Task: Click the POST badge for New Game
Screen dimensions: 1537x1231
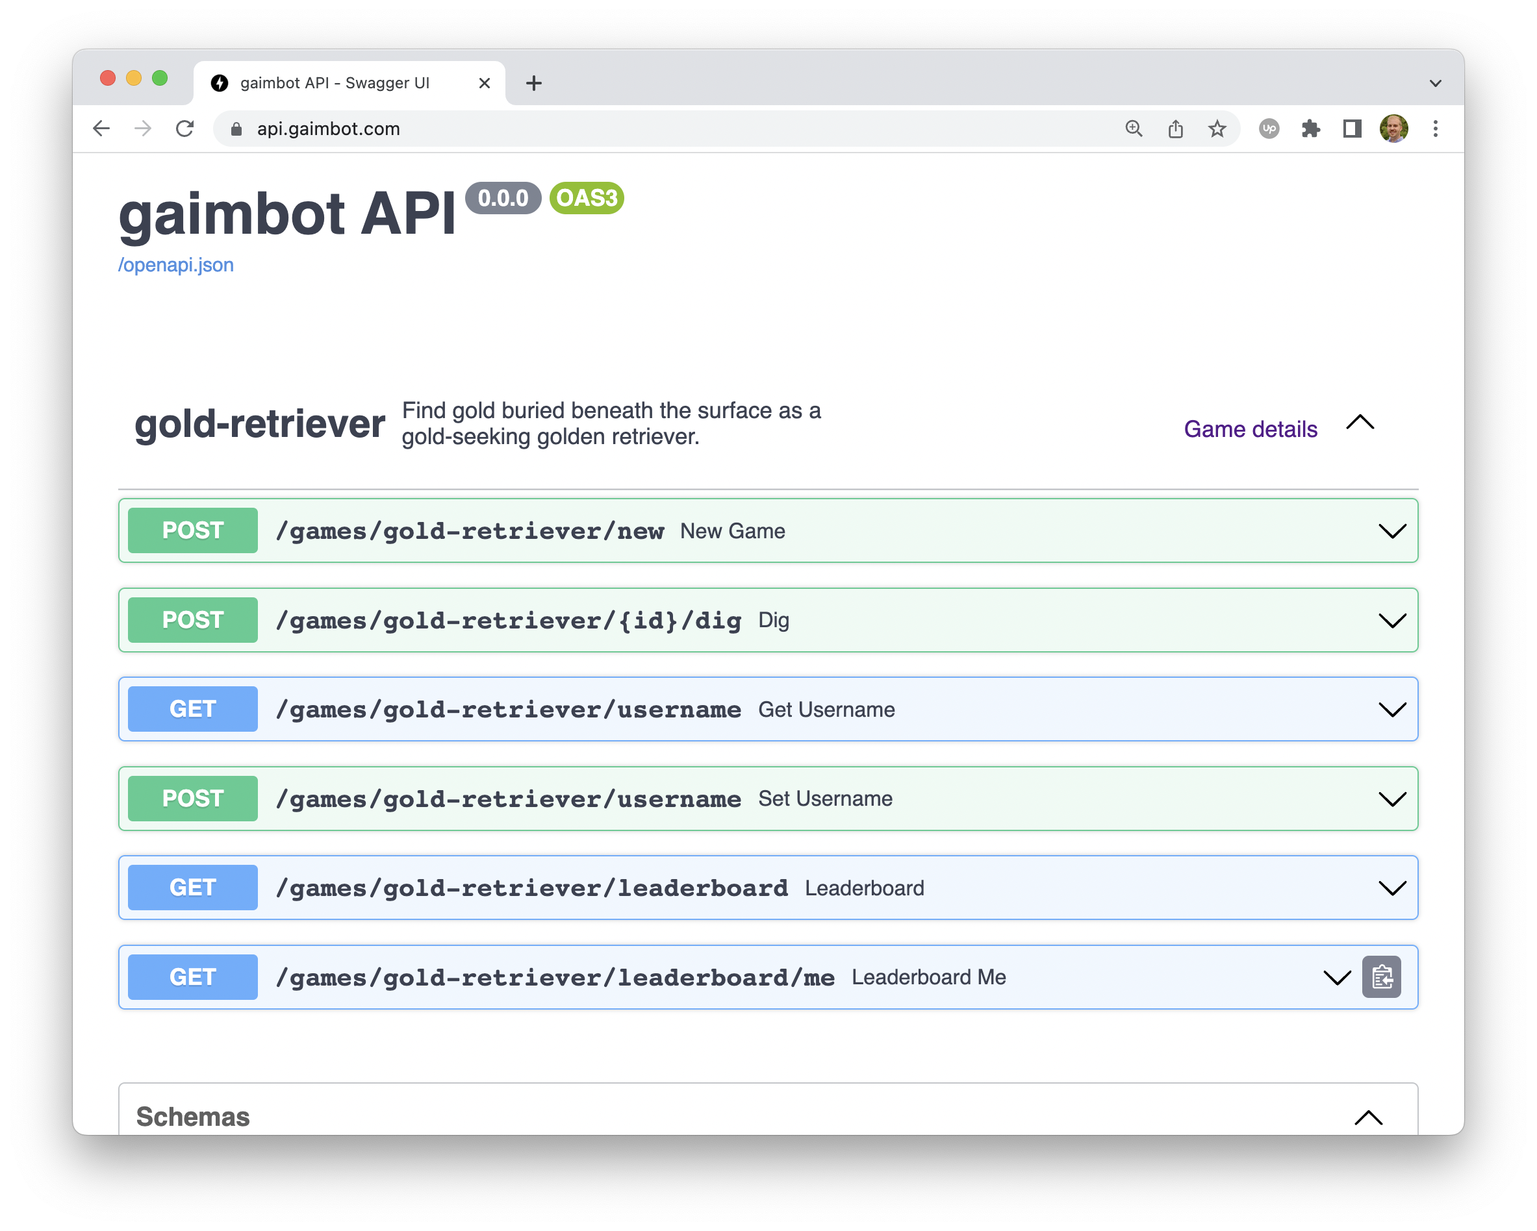Action: tap(192, 530)
